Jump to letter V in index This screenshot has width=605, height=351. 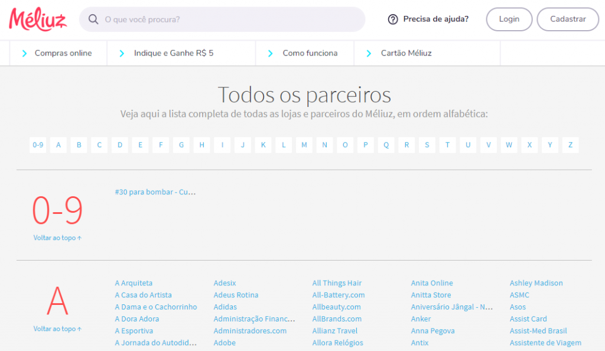coord(489,145)
